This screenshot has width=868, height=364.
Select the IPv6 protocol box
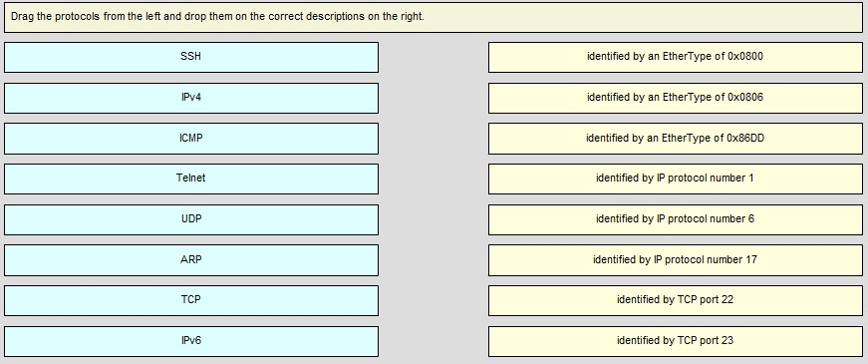[191, 341]
